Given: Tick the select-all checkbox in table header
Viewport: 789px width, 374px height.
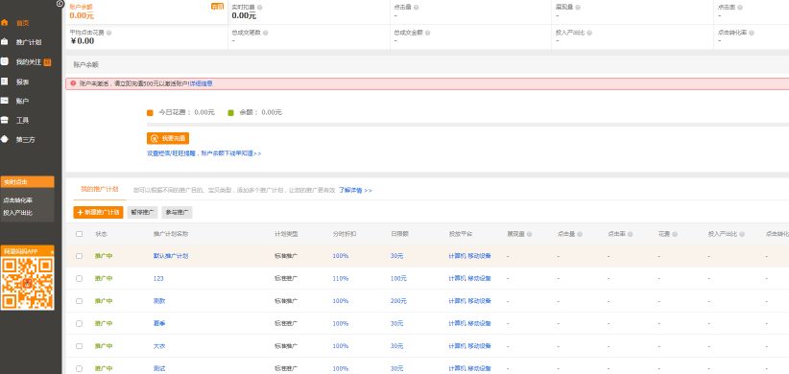Looking at the screenshot, I should [x=79, y=234].
